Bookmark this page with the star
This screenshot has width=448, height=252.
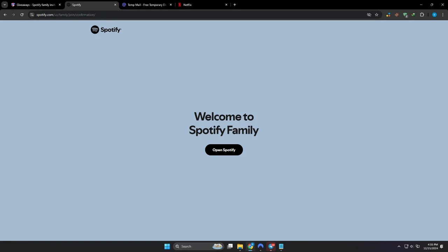[377, 15]
